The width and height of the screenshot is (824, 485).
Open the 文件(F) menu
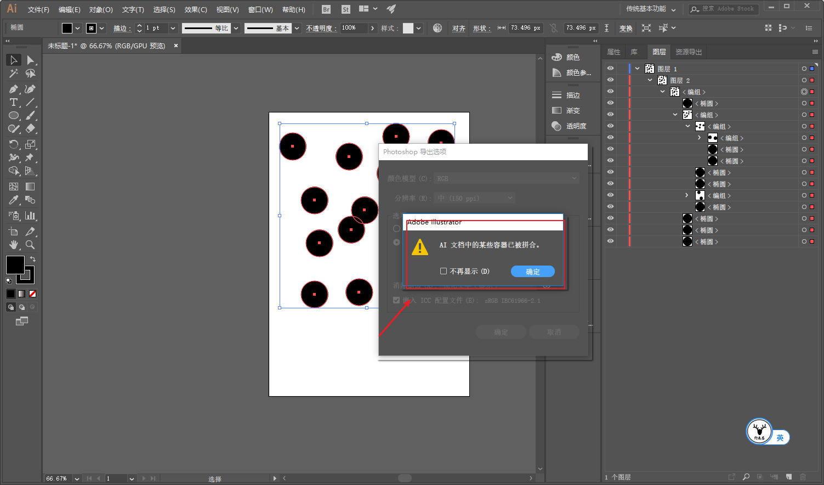(x=38, y=9)
